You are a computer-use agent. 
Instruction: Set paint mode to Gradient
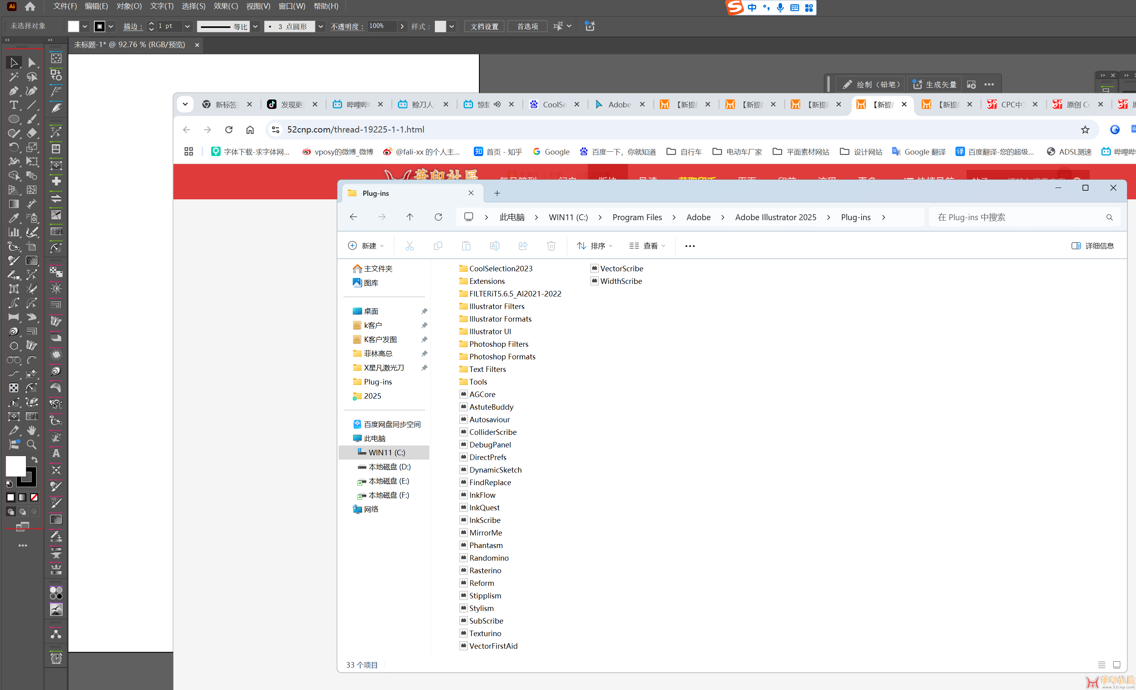pyautogui.click(x=22, y=497)
